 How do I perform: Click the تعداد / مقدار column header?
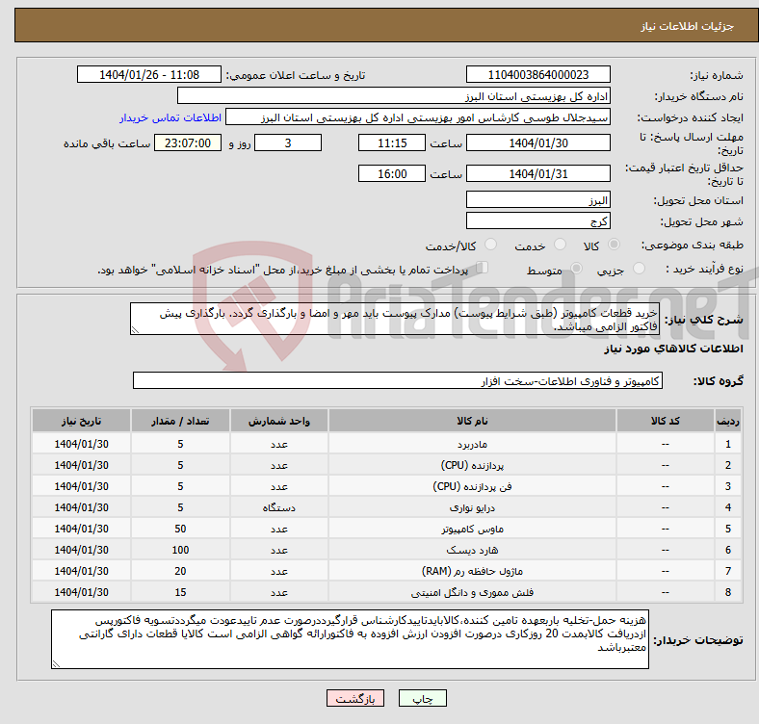click(x=180, y=421)
